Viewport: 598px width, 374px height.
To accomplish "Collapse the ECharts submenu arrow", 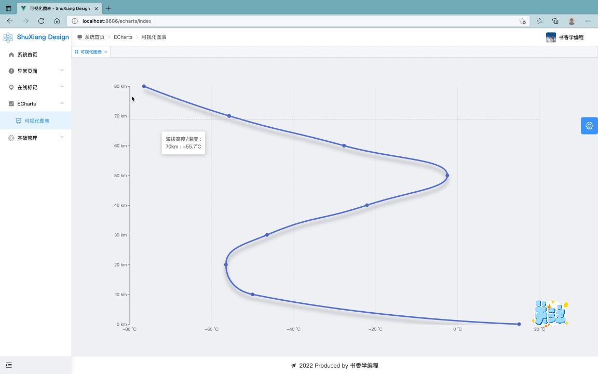I will [x=62, y=103].
